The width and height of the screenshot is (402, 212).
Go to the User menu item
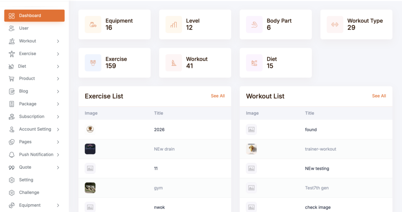point(24,28)
